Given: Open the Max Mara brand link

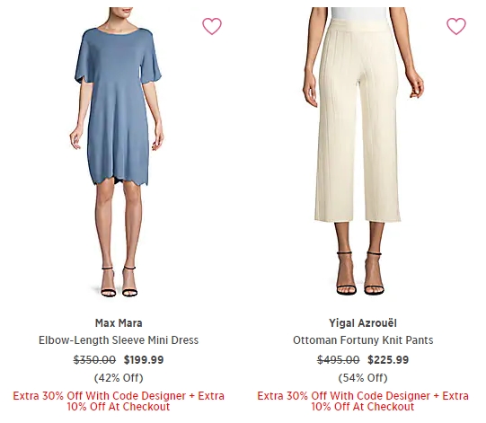Looking at the screenshot, I should coord(119,323).
